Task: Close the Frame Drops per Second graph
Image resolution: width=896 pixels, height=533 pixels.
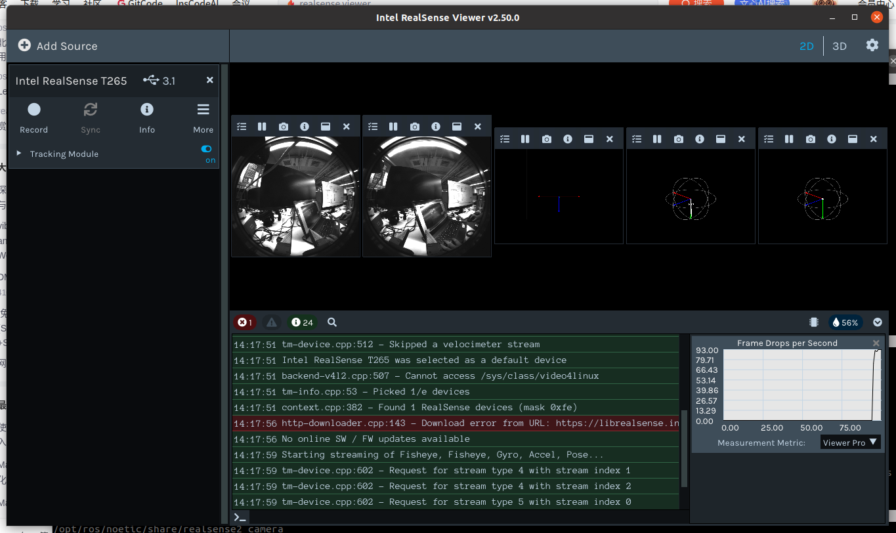Action: pos(876,343)
